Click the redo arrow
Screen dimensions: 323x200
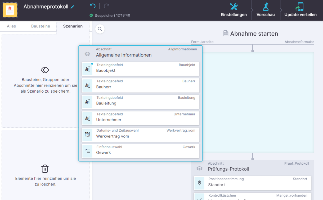(x=105, y=6)
